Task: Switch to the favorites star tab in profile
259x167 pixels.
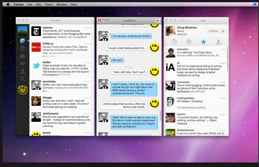Action: click(x=203, y=42)
